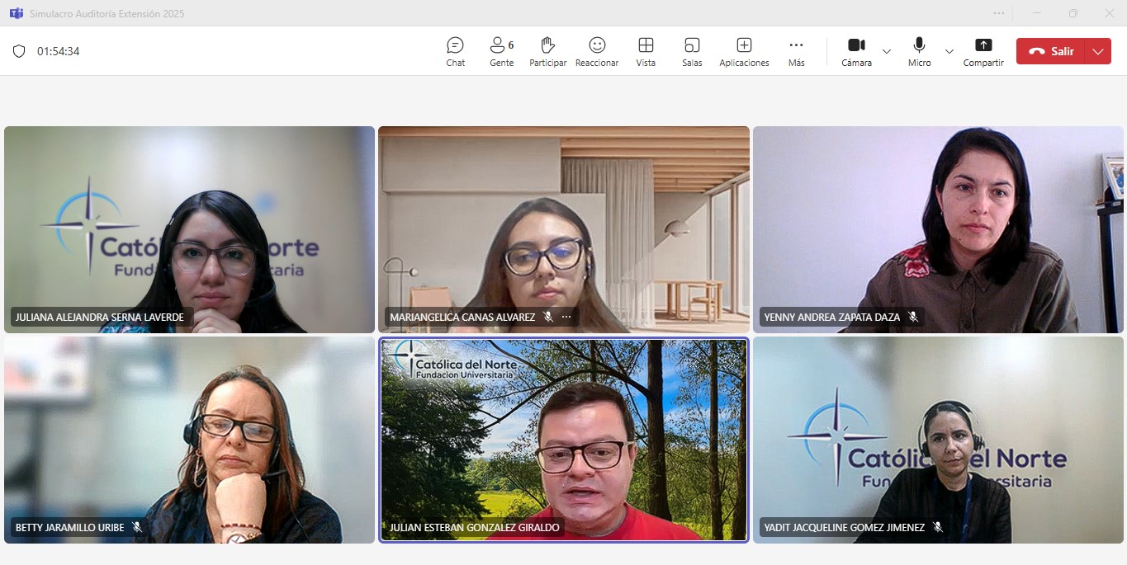The image size is (1127, 565).
Task: Show the Gente participants list
Action: pyautogui.click(x=501, y=51)
